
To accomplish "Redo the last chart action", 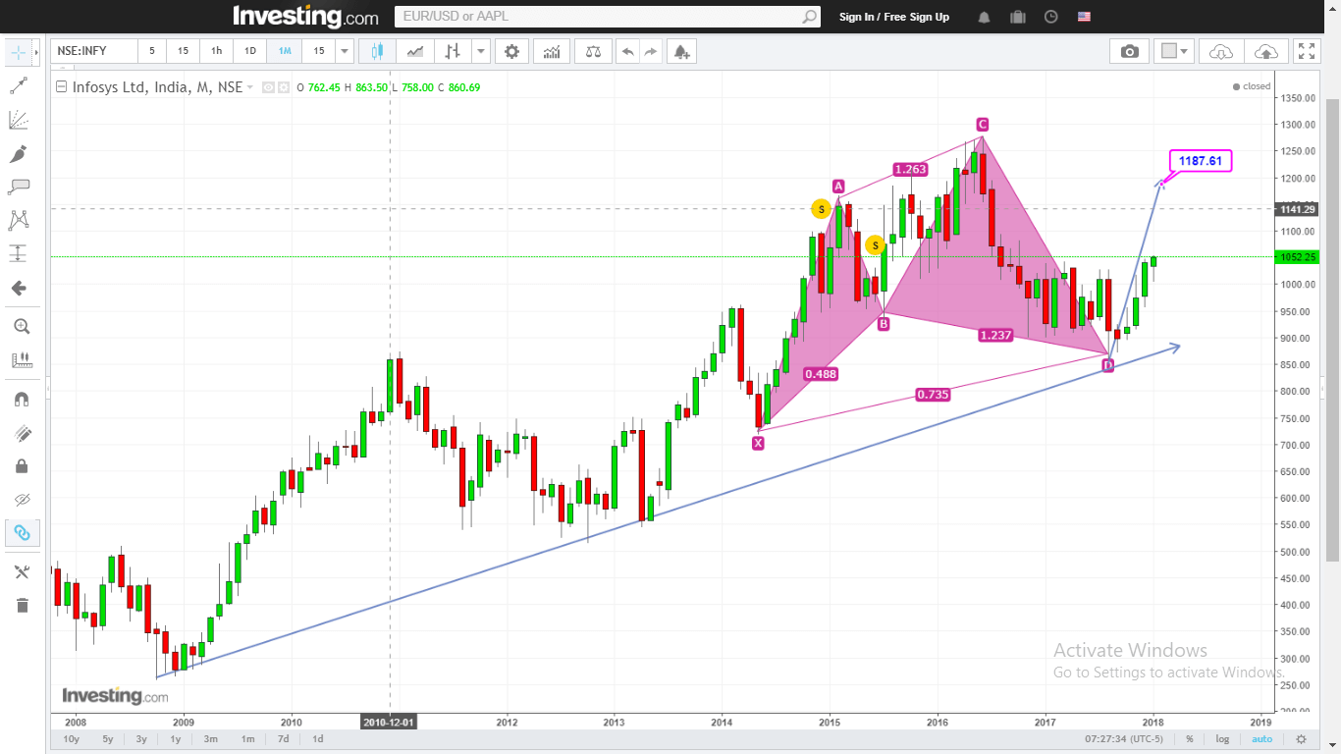I will pyautogui.click(x=650, y=51).
